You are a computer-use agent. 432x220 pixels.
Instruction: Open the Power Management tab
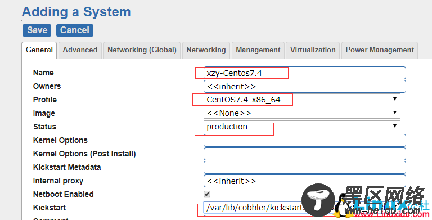point(380,50)
